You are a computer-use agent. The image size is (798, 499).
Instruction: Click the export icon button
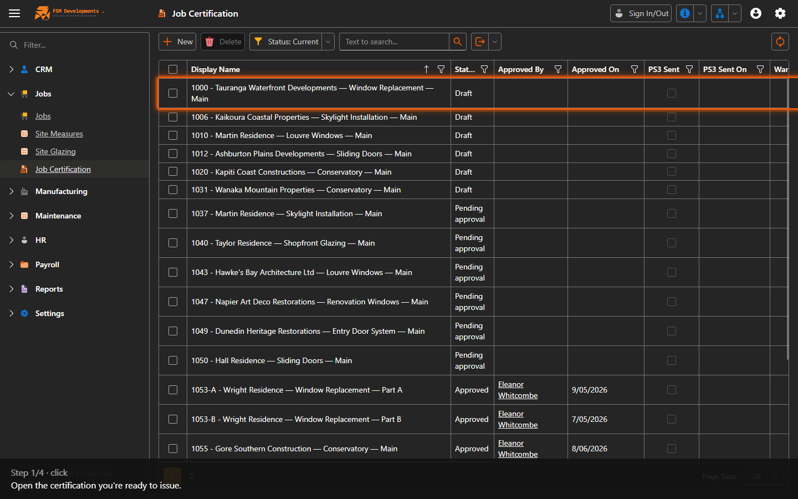tap(480, 42)
